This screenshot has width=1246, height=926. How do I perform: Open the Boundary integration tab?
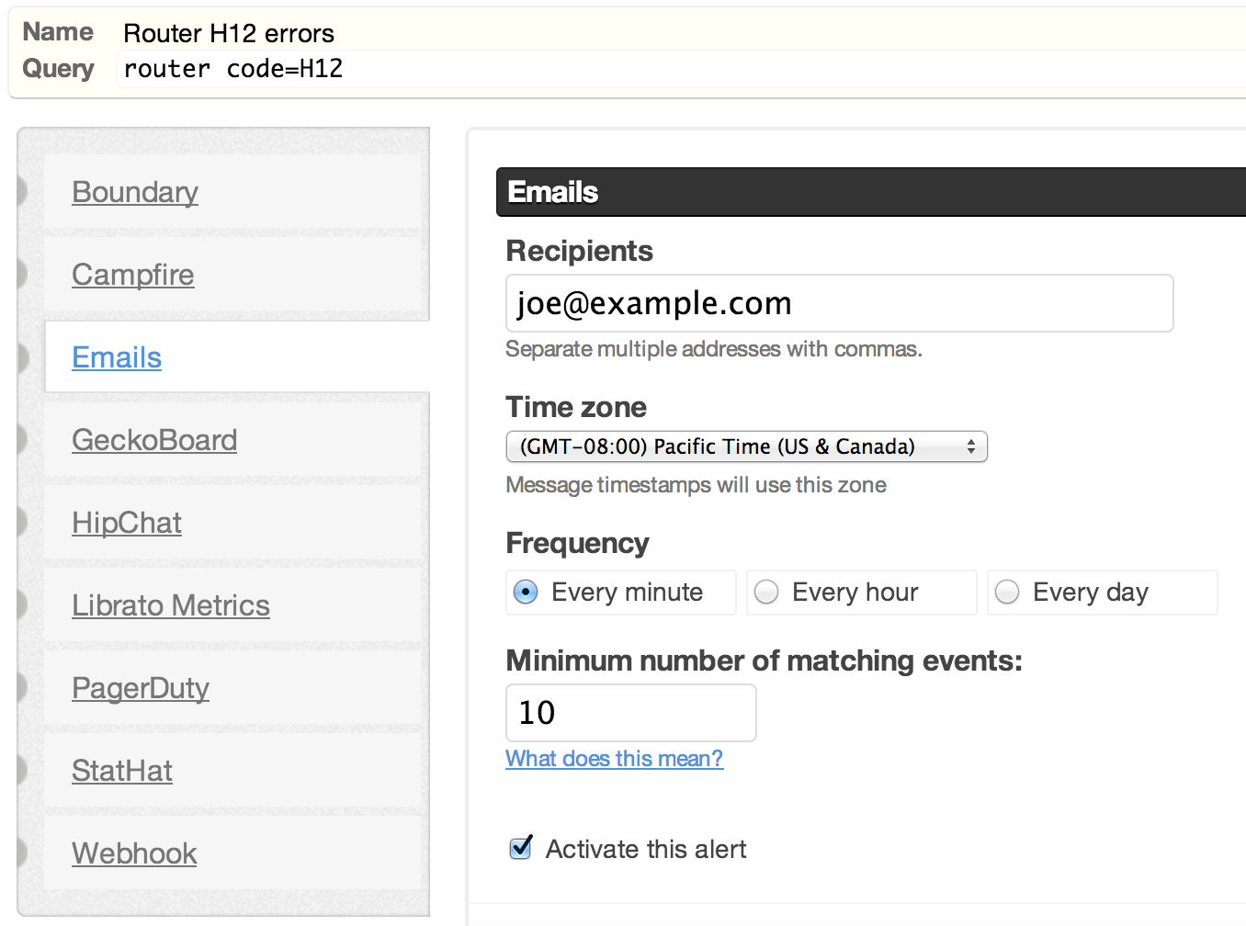(x=135, y=192)
